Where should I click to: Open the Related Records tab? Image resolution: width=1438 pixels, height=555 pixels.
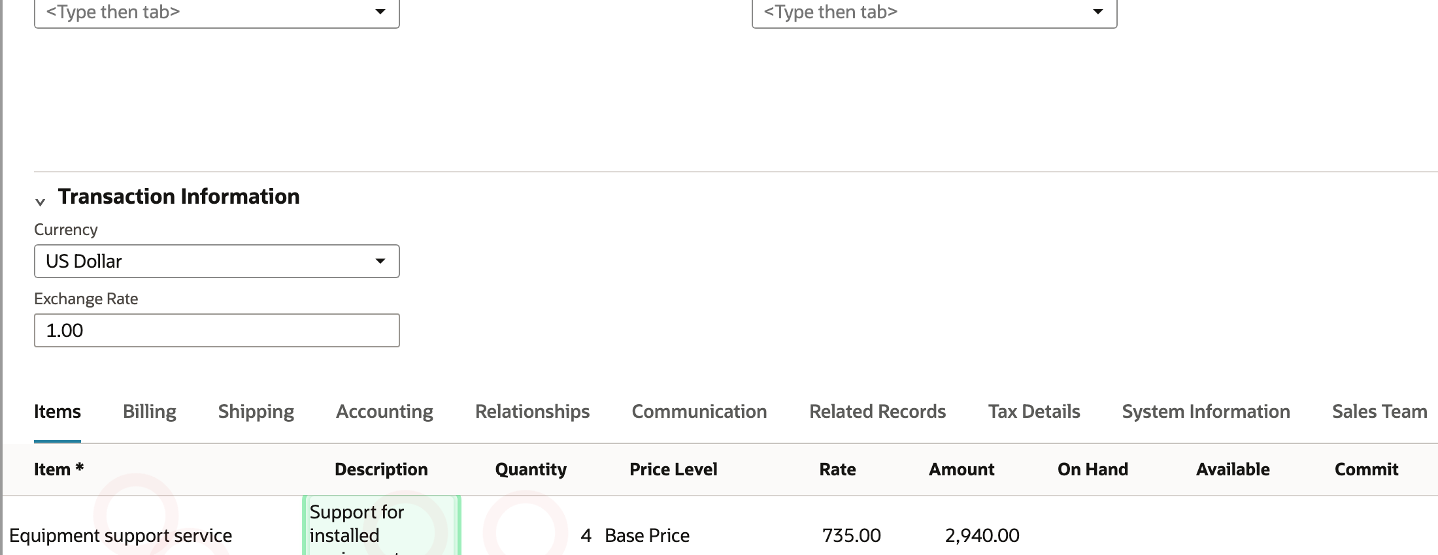tap(877, 411)
